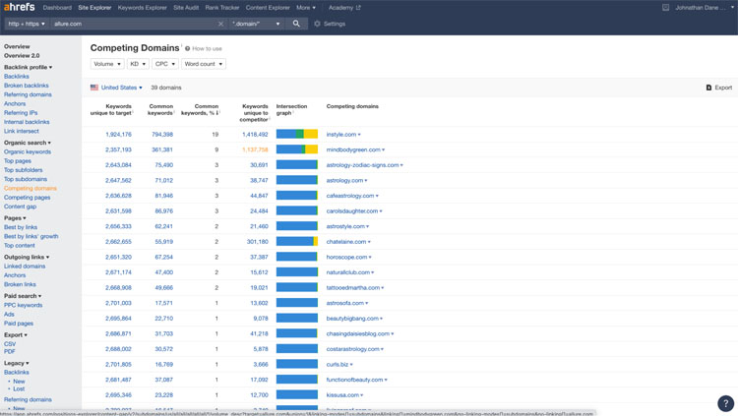Open the Content Explorer tab
Viewport: 738px width, 416px height.
tap(268, 8)
